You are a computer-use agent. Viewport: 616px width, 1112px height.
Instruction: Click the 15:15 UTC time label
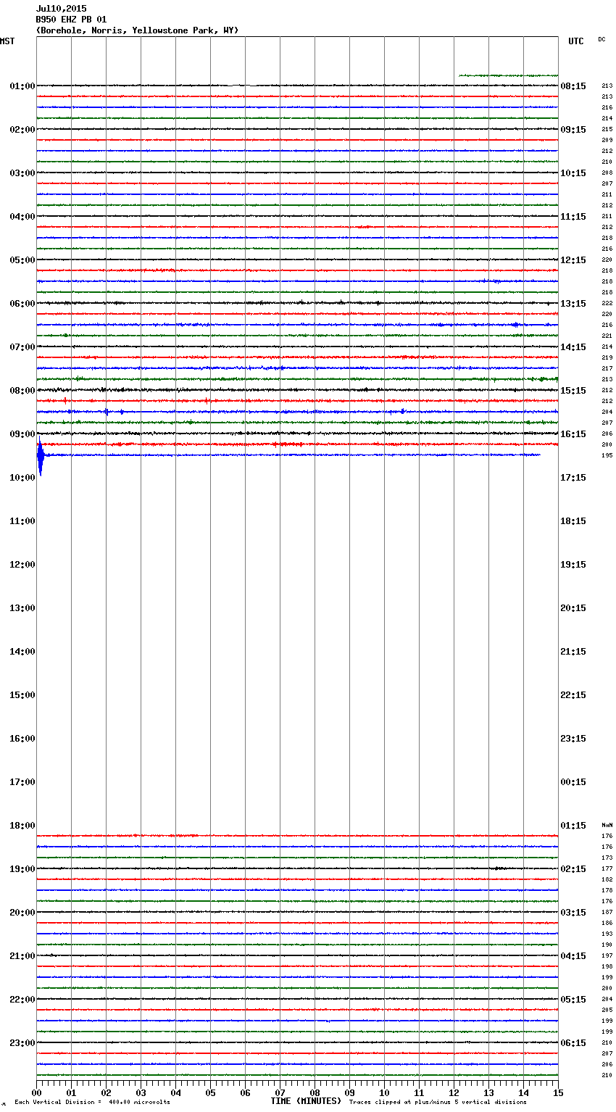(x=573, y=391)
